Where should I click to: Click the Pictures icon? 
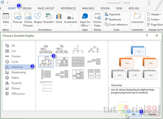click(x=18, y=18)
